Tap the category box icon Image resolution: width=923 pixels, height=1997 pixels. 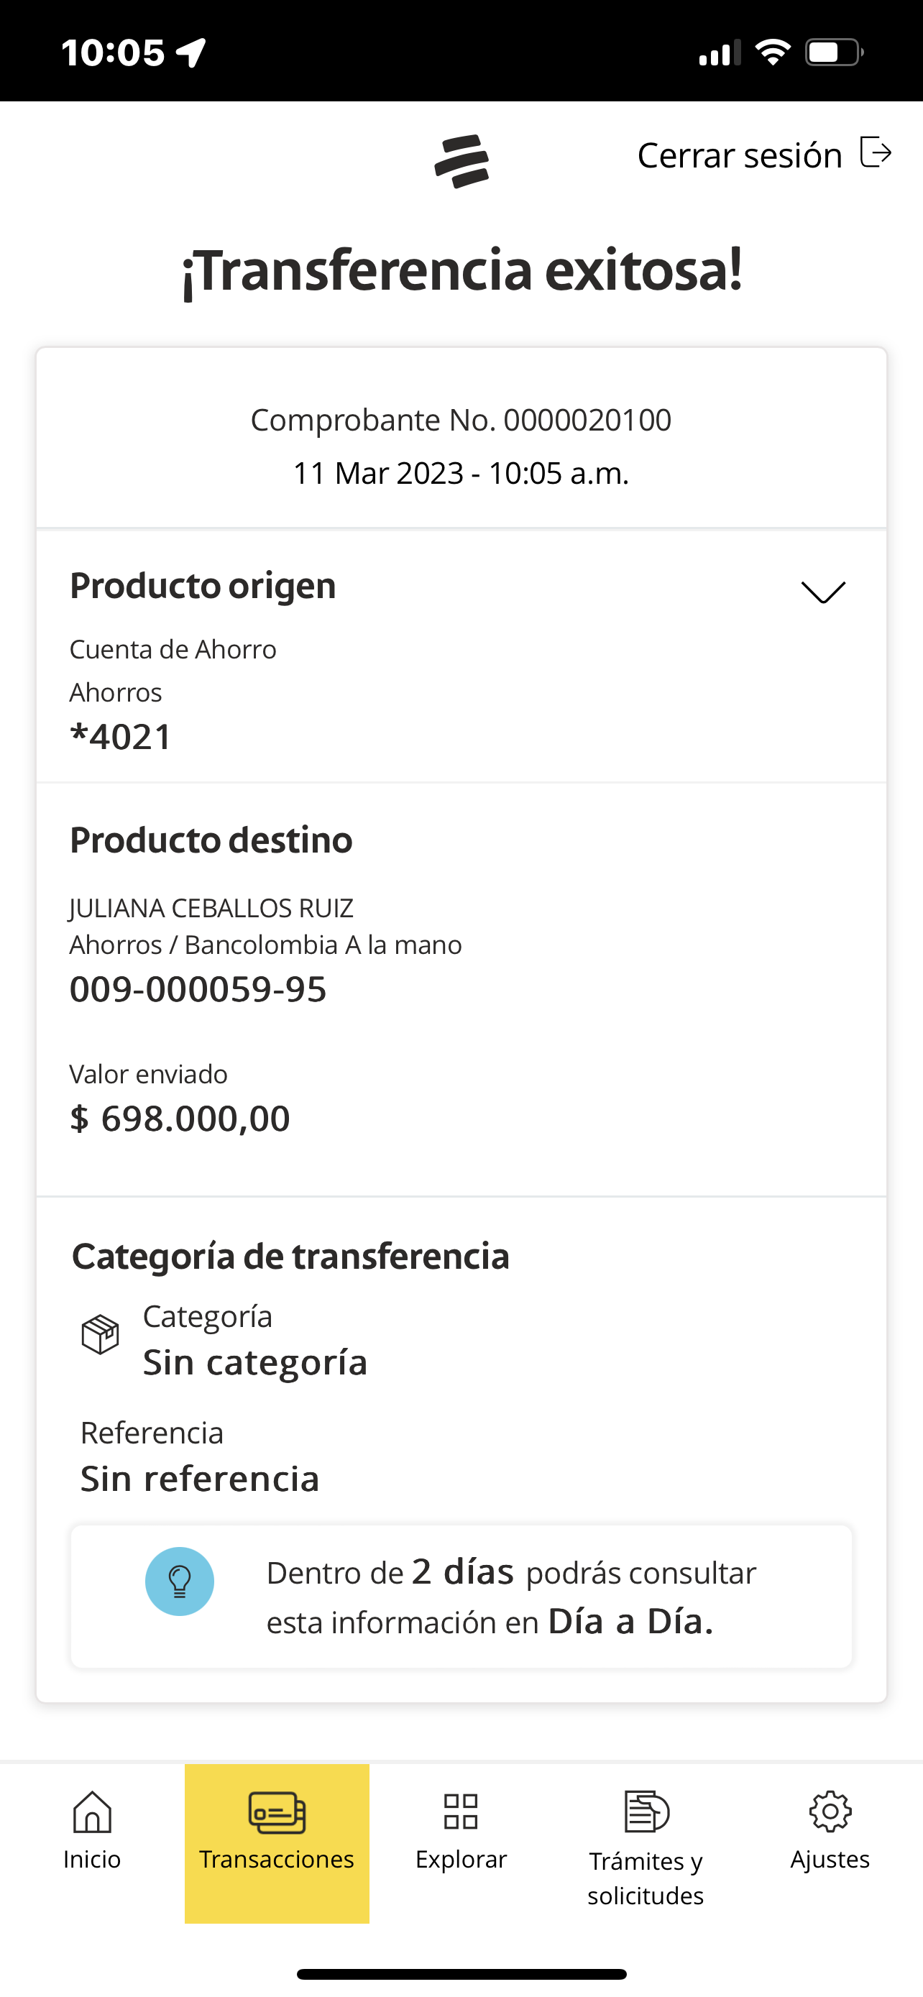101,1335
